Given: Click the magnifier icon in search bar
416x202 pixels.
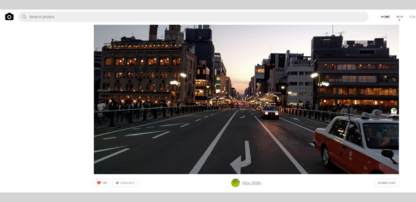Looking at the screenshot, I should pos(24,17).
